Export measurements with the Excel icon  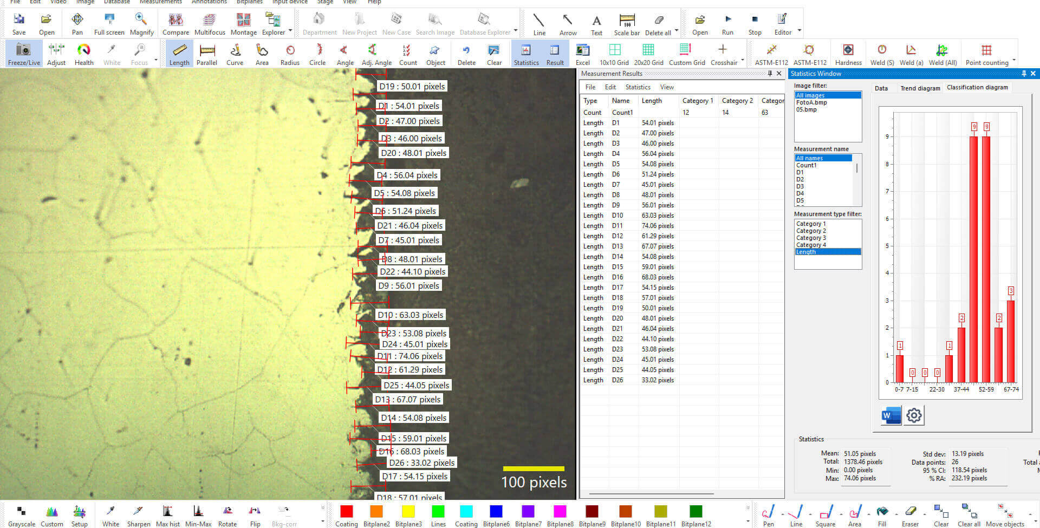pos(582,53)
